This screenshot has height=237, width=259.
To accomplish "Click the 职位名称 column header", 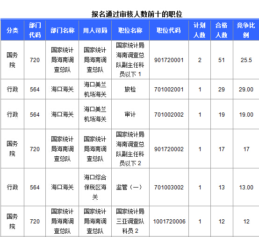I will point(130,30).
